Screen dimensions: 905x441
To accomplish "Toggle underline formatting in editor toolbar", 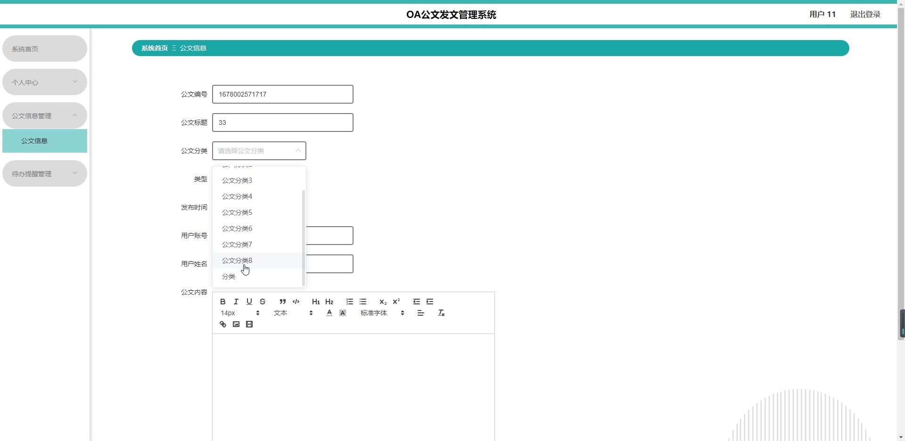I will [249, 302].
